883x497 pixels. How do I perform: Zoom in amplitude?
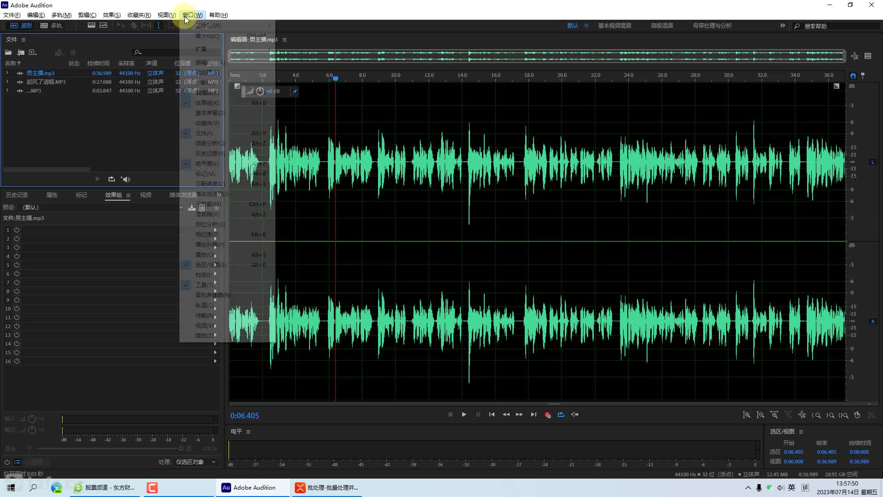pyautogui.click(x=747, y=415)
